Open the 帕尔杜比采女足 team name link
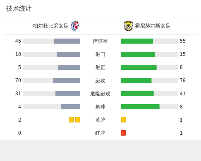201x161 pixels. pos(50,26)
